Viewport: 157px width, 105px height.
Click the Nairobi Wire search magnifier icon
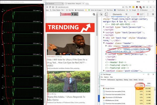(94, 14)
